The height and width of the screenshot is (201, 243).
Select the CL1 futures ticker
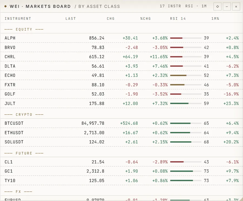pyautogui.click(x=9, y=162)
